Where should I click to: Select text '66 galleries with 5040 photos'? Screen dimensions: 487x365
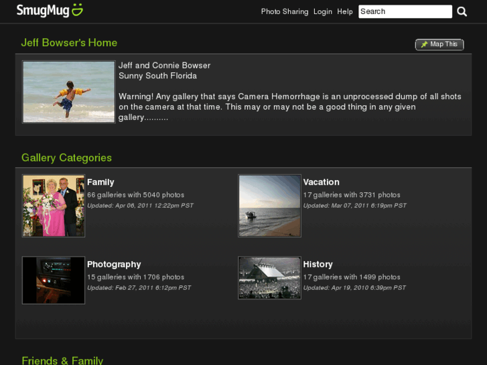135,195
